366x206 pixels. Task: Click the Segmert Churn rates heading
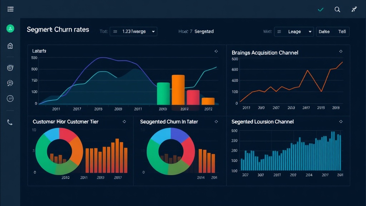(58, 30)
